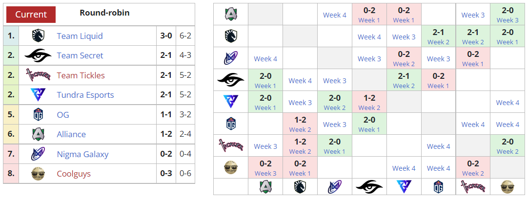
Task: Open the Tundra Esports name link
Action: 85,95
